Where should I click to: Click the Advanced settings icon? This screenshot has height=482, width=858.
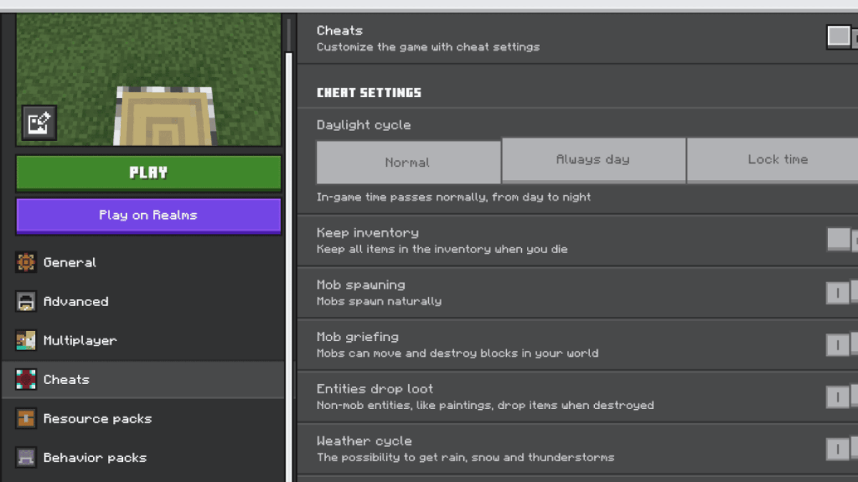coord(26,302)
